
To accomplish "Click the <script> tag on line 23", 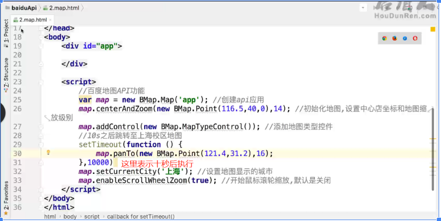I will [79, 82].
